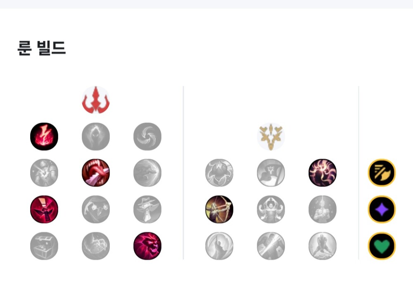The image size is (413, 297).
Task: Choose the greyed-out Triumph rune
Action: pyautogui.click(x=271, y=173)
